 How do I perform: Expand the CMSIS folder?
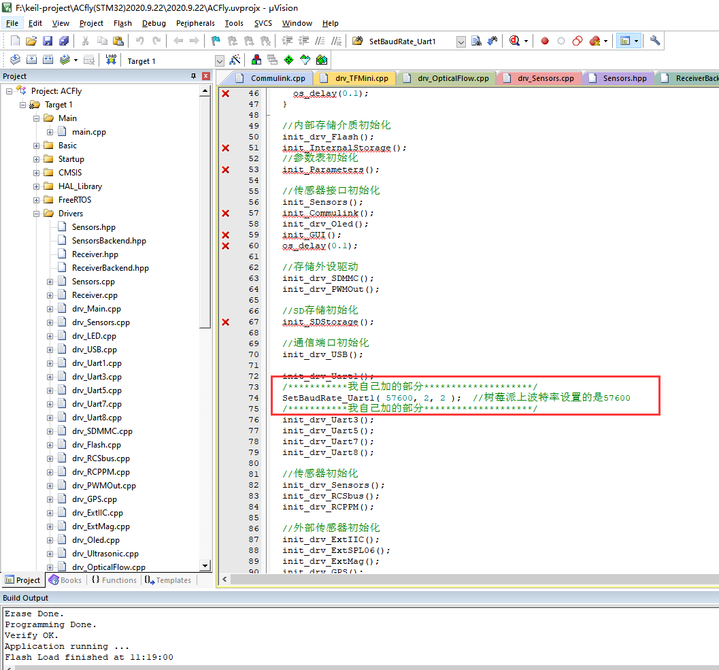click(x=36, y=173)
